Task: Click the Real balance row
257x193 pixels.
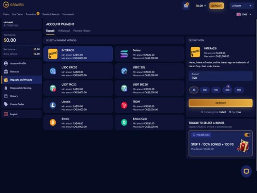Action: (22, 50)
